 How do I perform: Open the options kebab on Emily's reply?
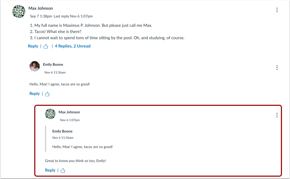(277, 68)
